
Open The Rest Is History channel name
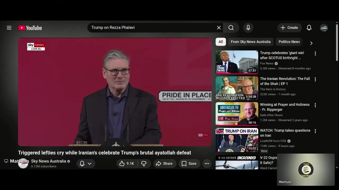(273, 89)
